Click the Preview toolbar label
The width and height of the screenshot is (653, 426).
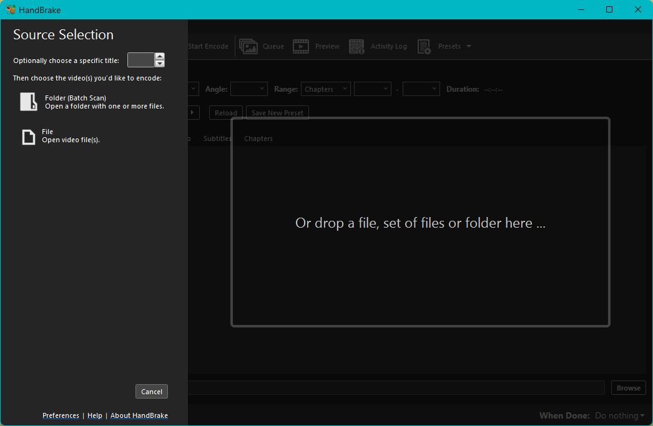tap(327, 46)
